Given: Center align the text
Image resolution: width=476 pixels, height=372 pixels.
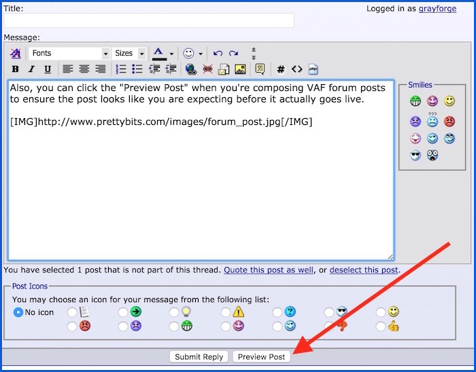Looking at the screenshot, I should [x=84, y=69].
